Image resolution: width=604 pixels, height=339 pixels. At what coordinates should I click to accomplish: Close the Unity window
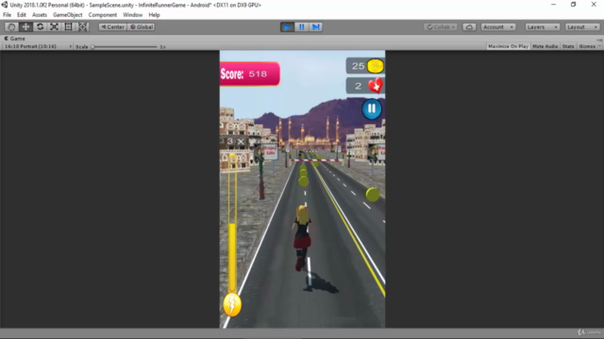pos(594,5)
